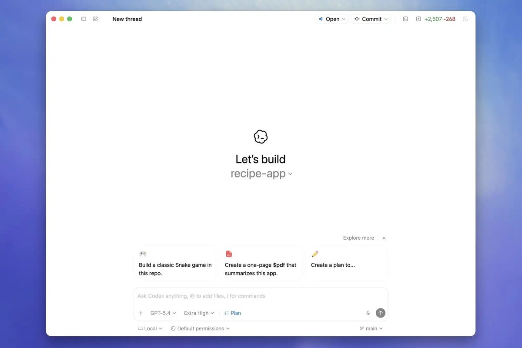The width and height of the screenshot is (522, 348).
Task: Switch to Local environment mode
Action: click(x=150, y=328)
